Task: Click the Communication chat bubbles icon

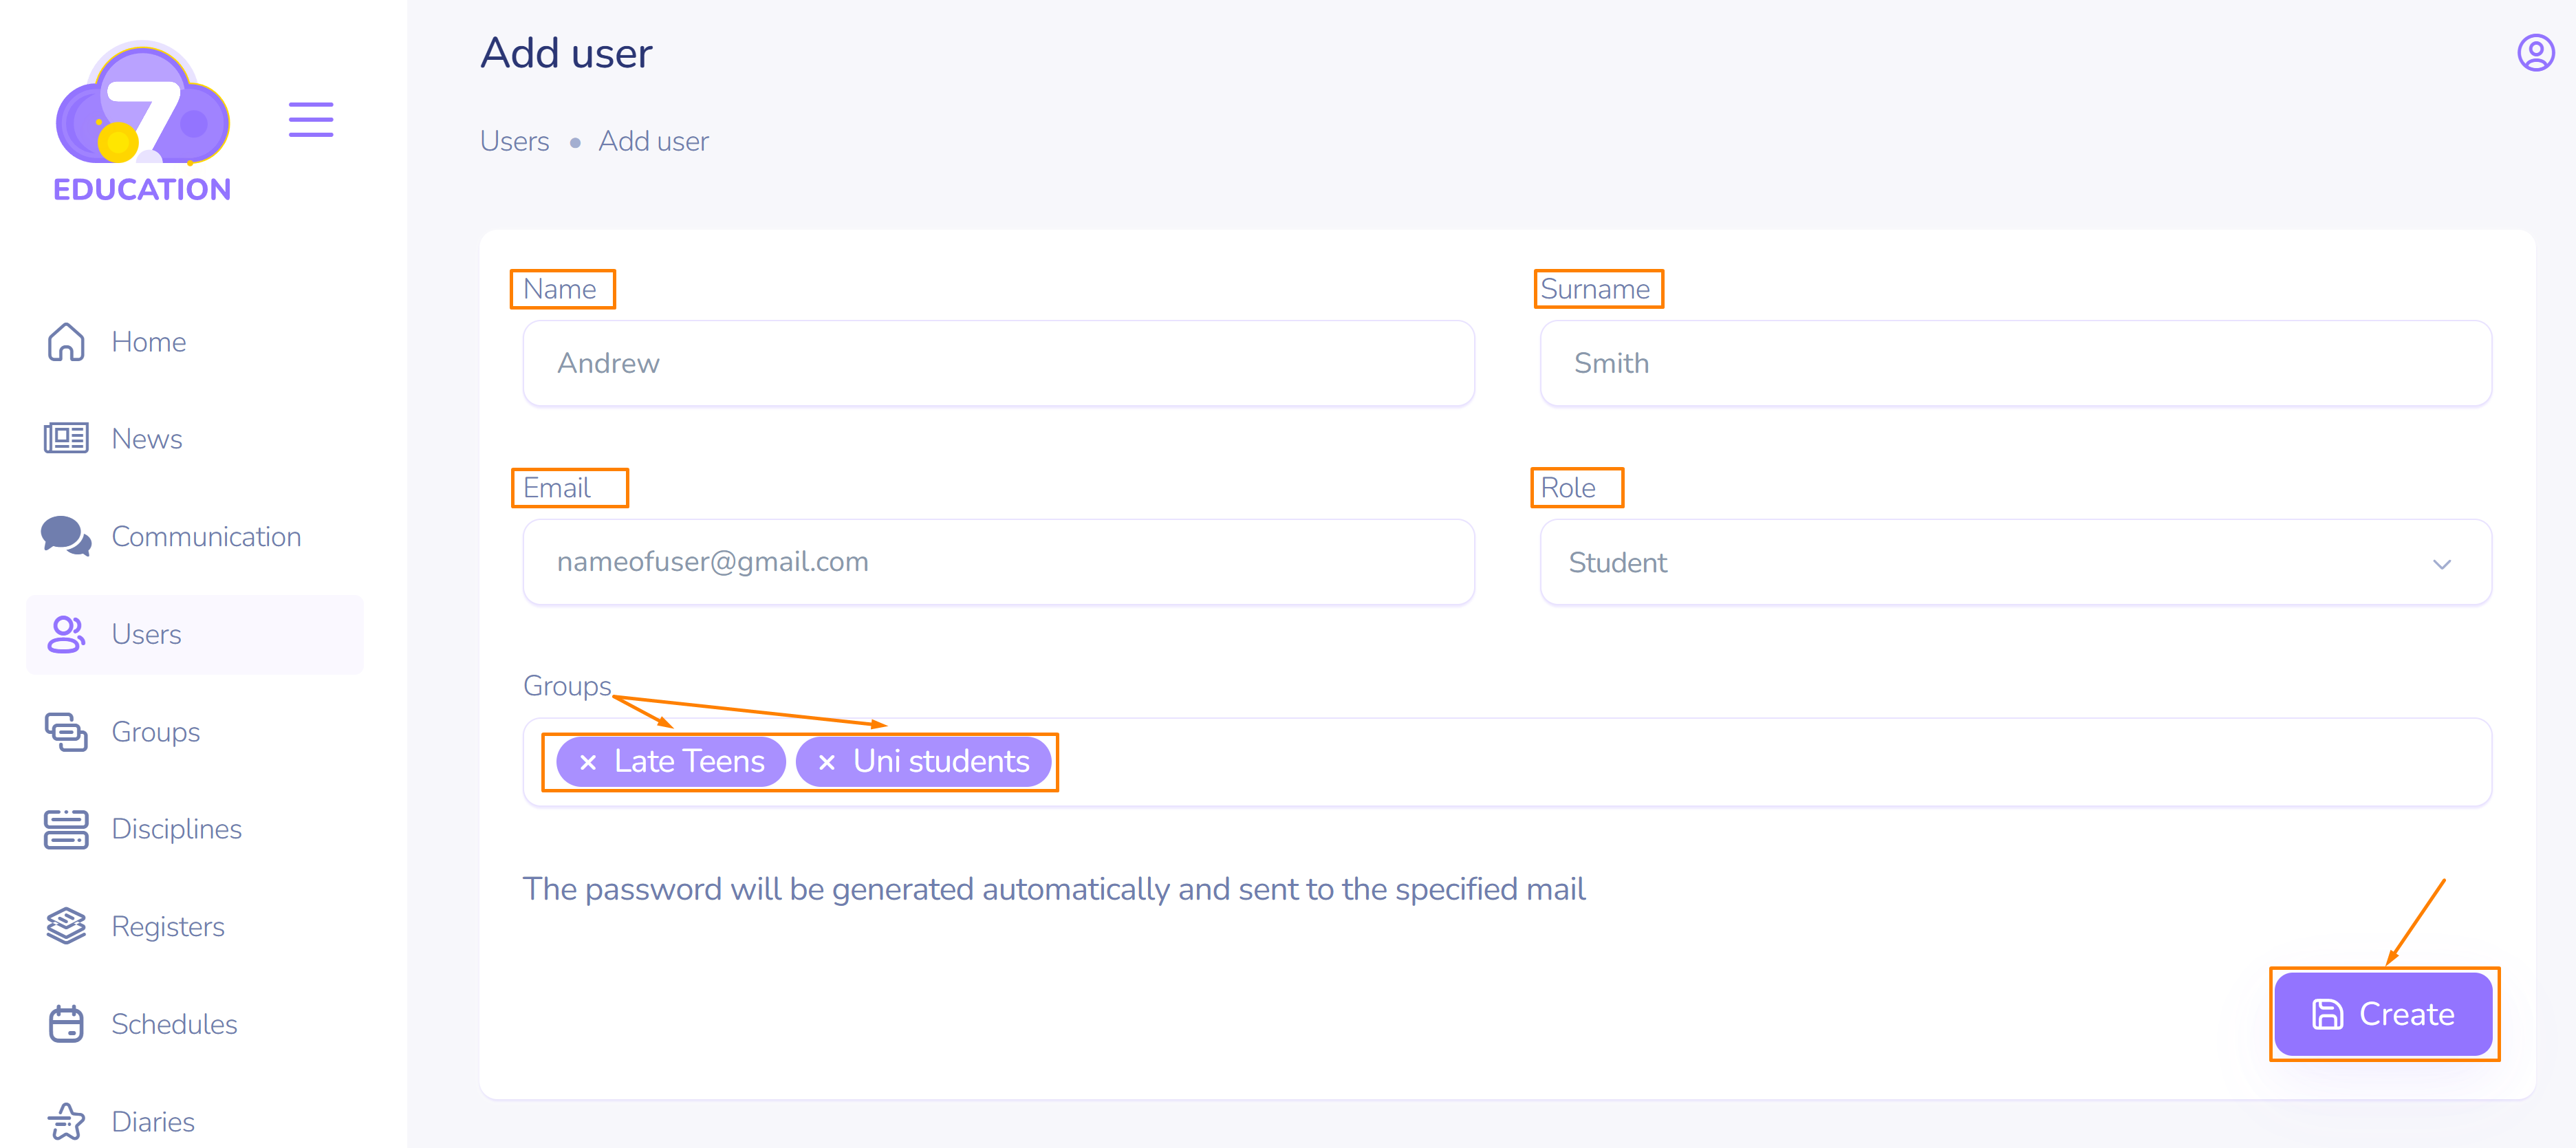Action: [66, 536]
